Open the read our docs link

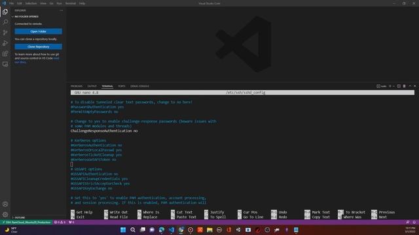click(x=37, y=60)
